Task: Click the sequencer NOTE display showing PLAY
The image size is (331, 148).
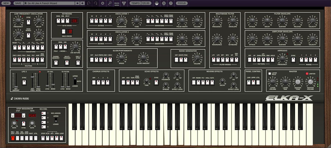Action: (x=32, y=116)
